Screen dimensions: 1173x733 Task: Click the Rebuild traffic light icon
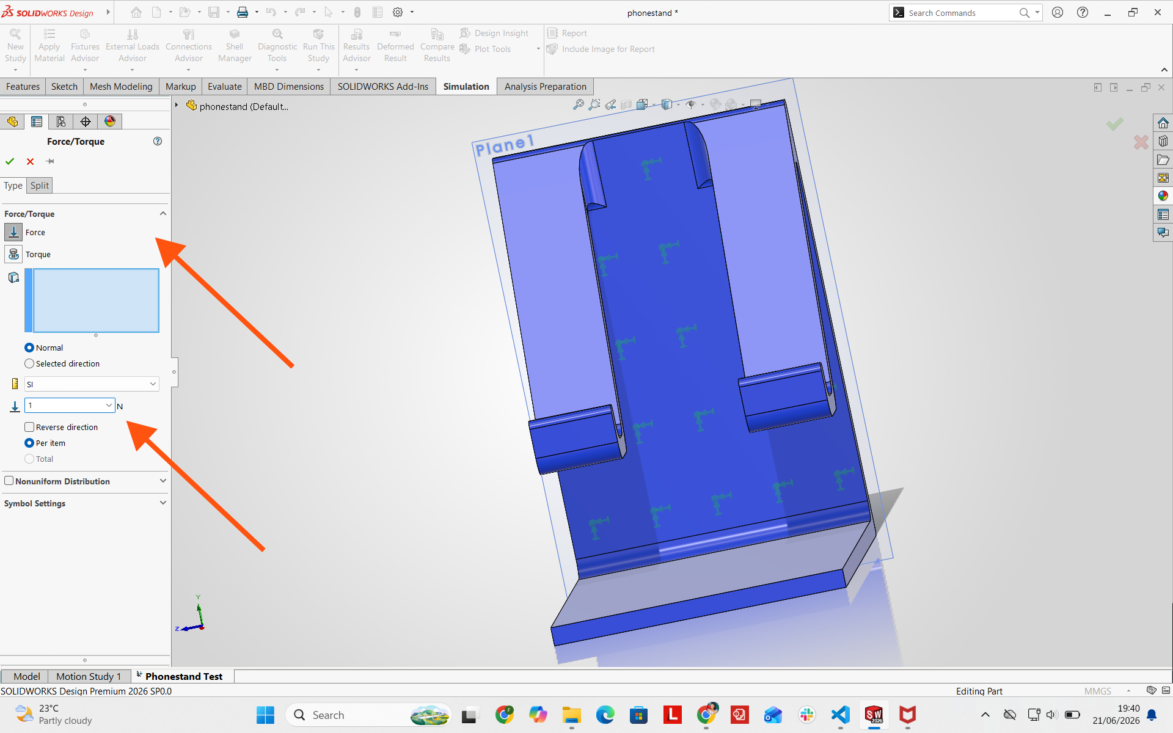[x=357, y=12]
